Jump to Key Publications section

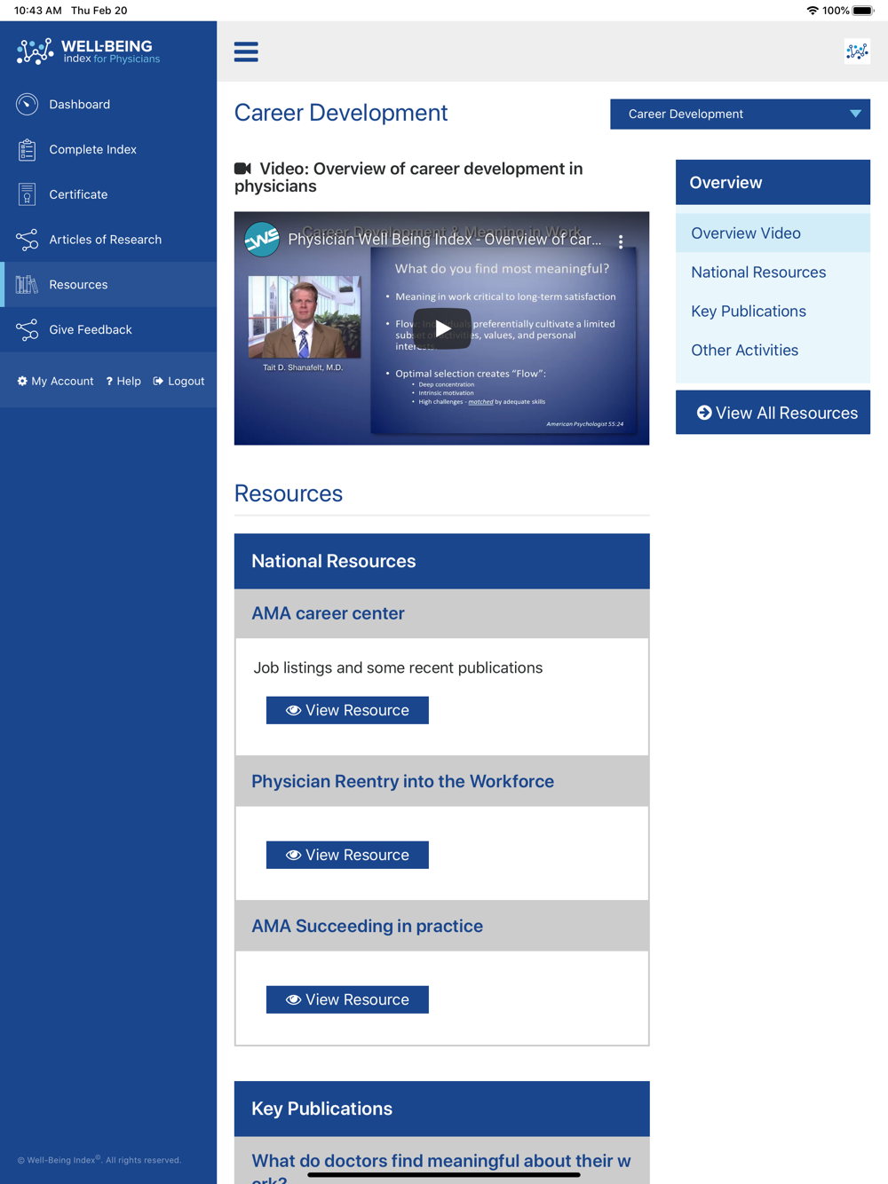773,311
